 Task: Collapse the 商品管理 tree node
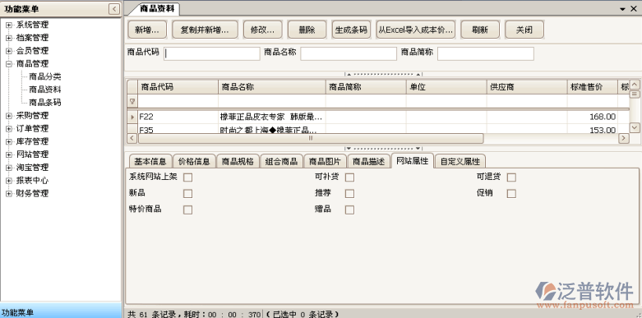click(x=8, y=64)
